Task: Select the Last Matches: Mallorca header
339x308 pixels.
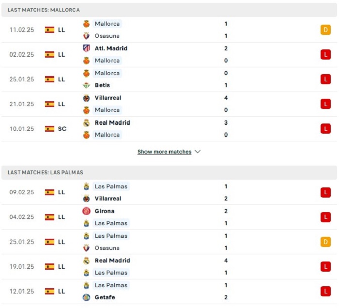Action: click(44, 10)
